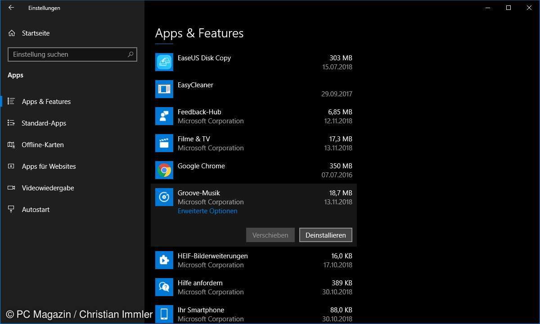Viewport: 540px width, 324px height.
Task: Select the Filme & TV entry name
Action: click(x=194, y=139)
